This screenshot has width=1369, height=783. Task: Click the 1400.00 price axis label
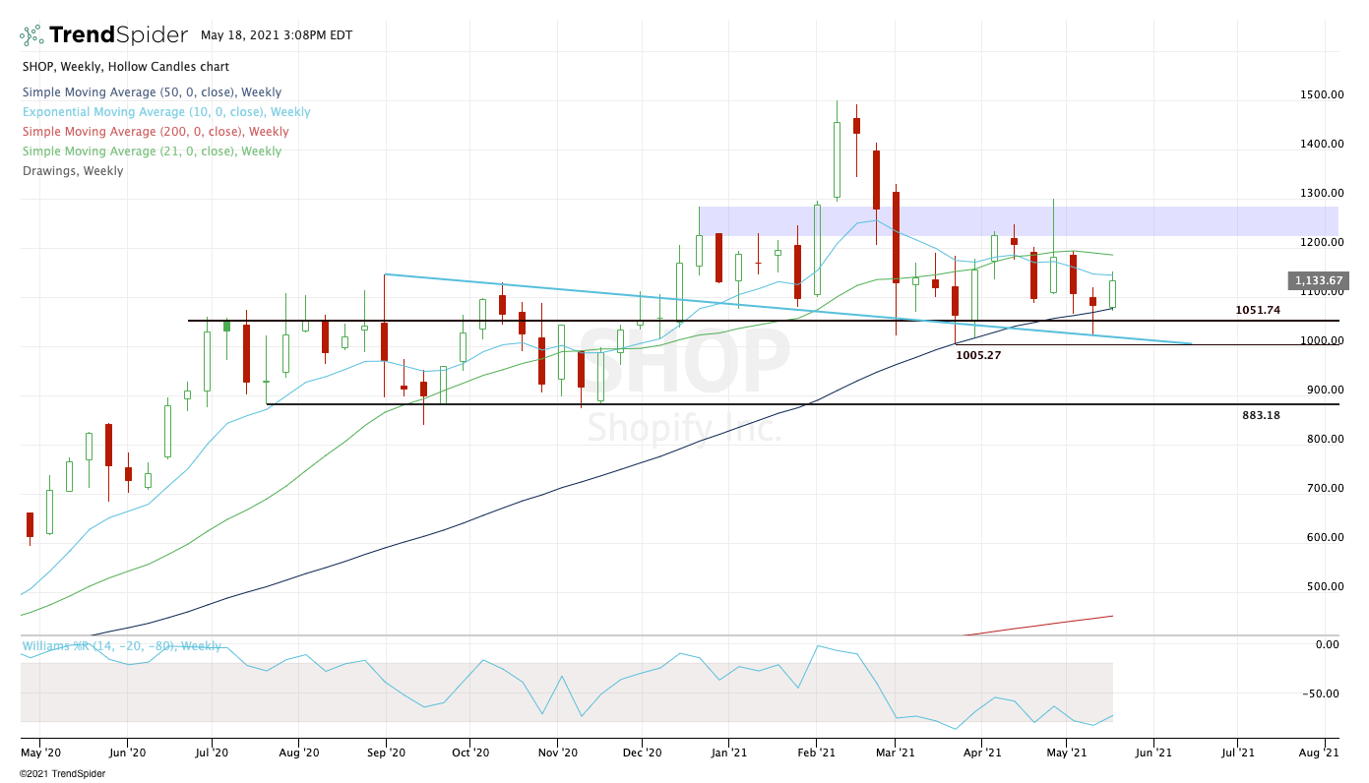pyautogui.click(x=1322, y=145)
